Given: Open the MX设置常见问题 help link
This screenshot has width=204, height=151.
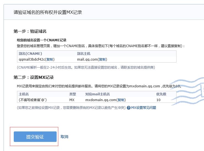Looking at the screenshot, I should click(144, 108).
